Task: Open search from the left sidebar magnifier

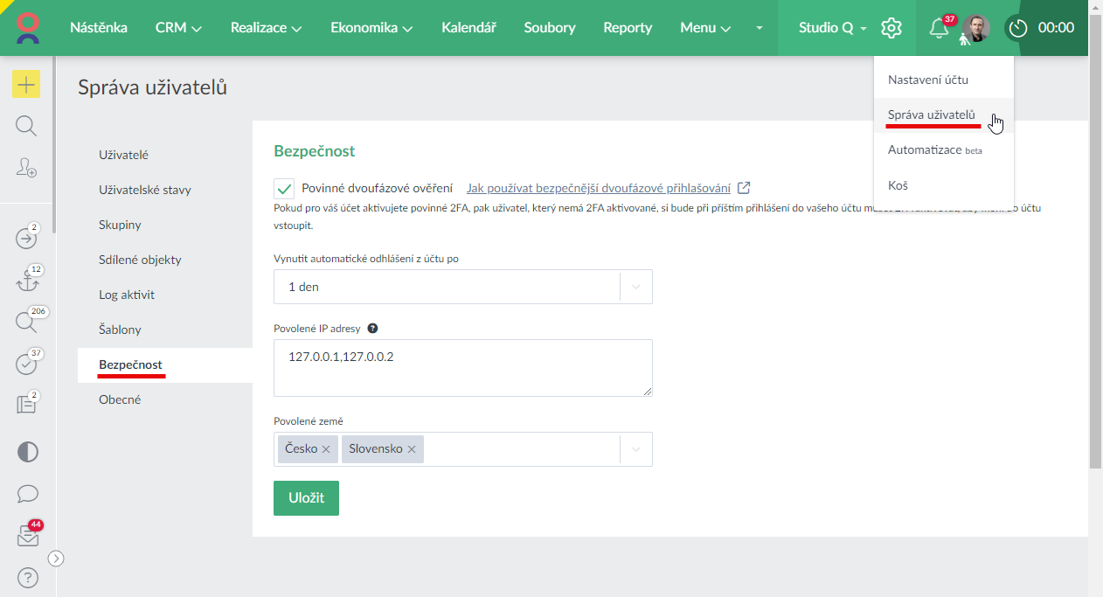Action: click(26, 127)
